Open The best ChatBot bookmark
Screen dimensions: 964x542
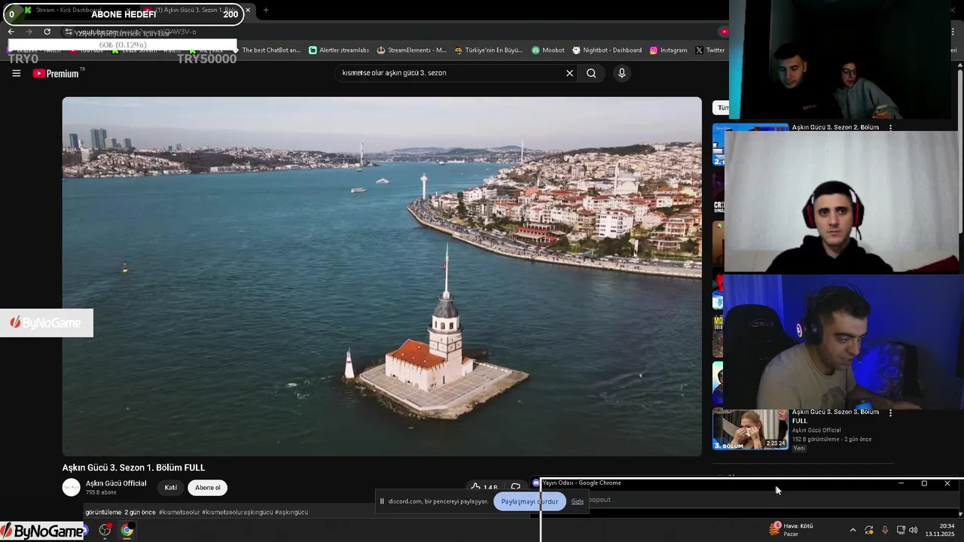coord(266,50)
